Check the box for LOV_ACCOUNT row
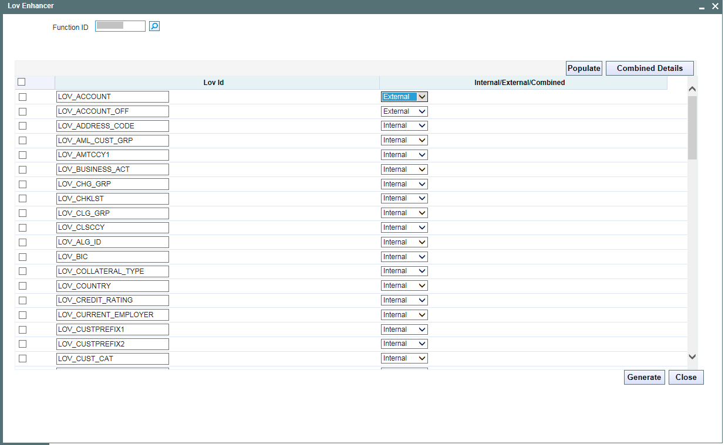The width and height of the screenshot is (725, 445). click(23, 97)
